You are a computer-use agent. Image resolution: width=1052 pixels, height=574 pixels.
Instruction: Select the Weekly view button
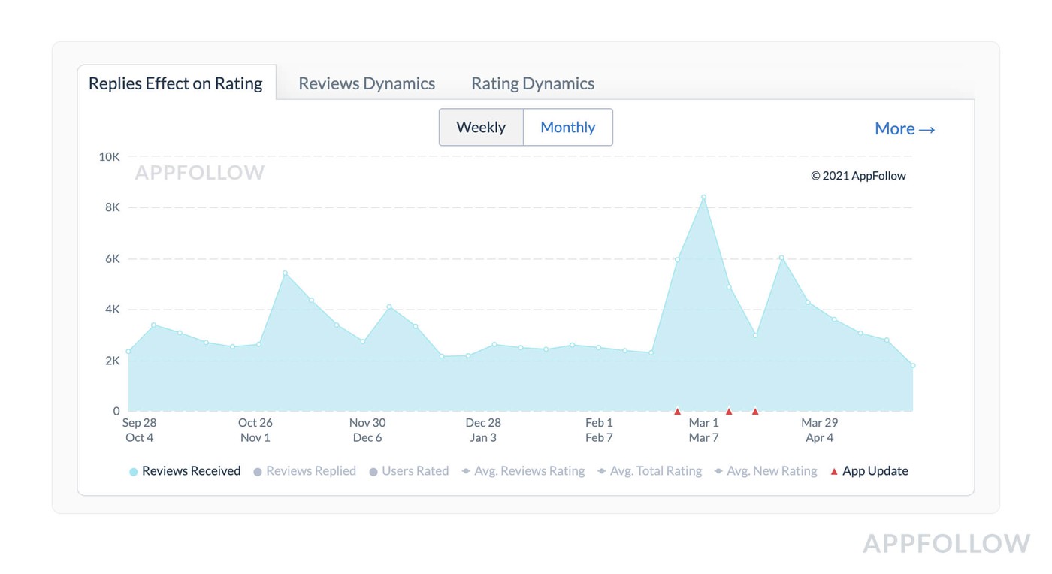coord(481,128)
